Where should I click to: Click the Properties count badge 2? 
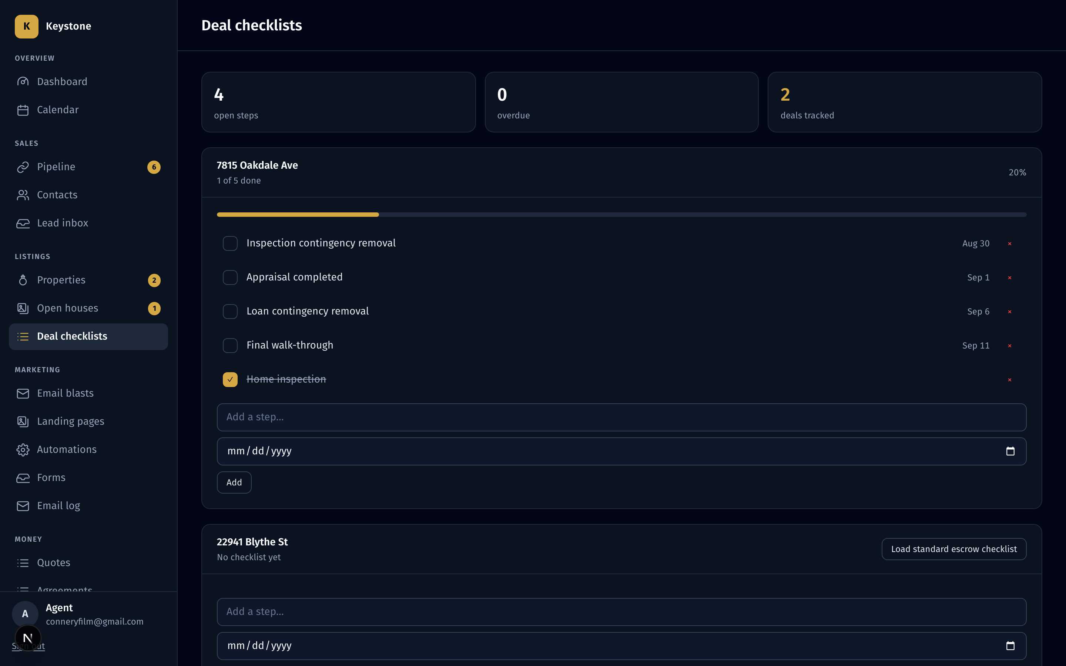154,280
